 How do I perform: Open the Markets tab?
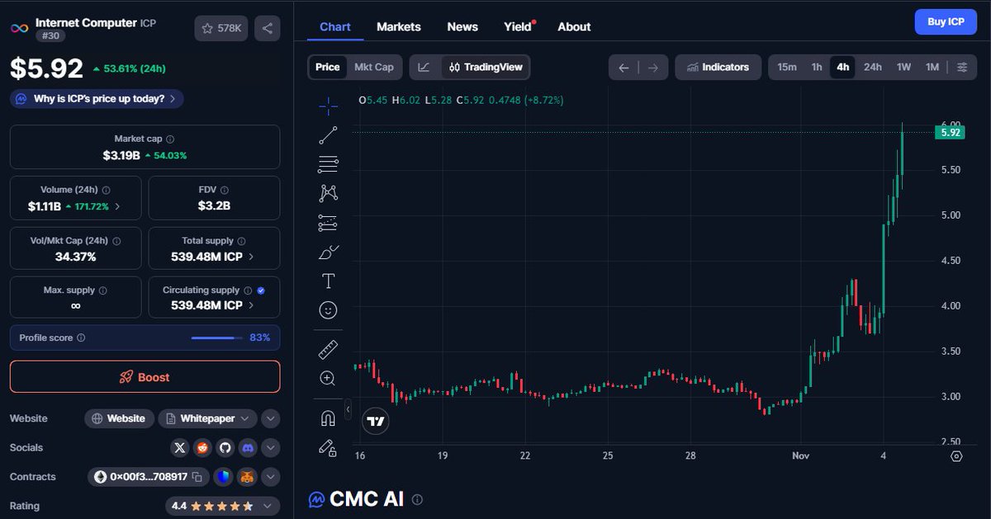pyautogui.click(x=399, y=26)
